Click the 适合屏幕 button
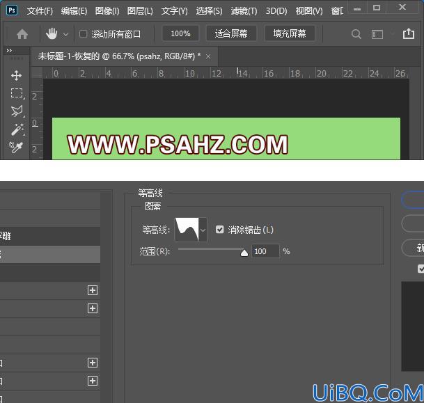Screen dimensions: 424x403 coord(231,33)
